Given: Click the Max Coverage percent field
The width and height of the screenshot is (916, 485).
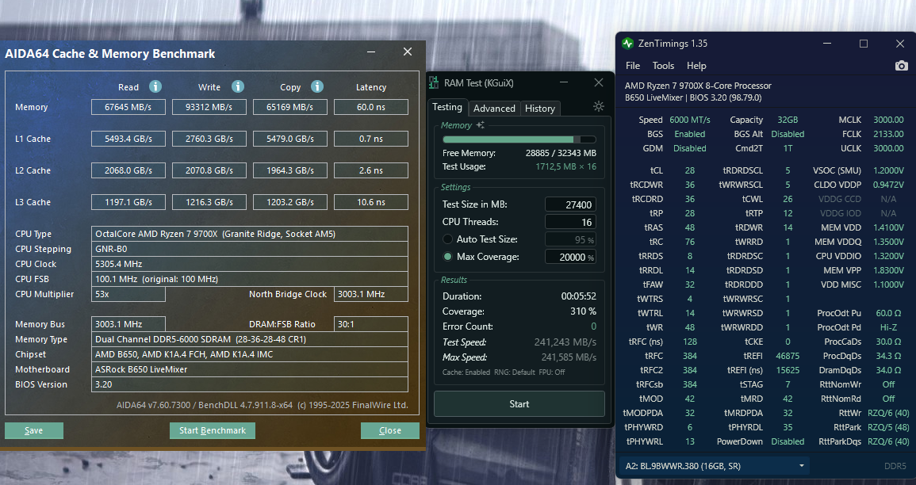Looking at the screenshot, I should point(570,257).
